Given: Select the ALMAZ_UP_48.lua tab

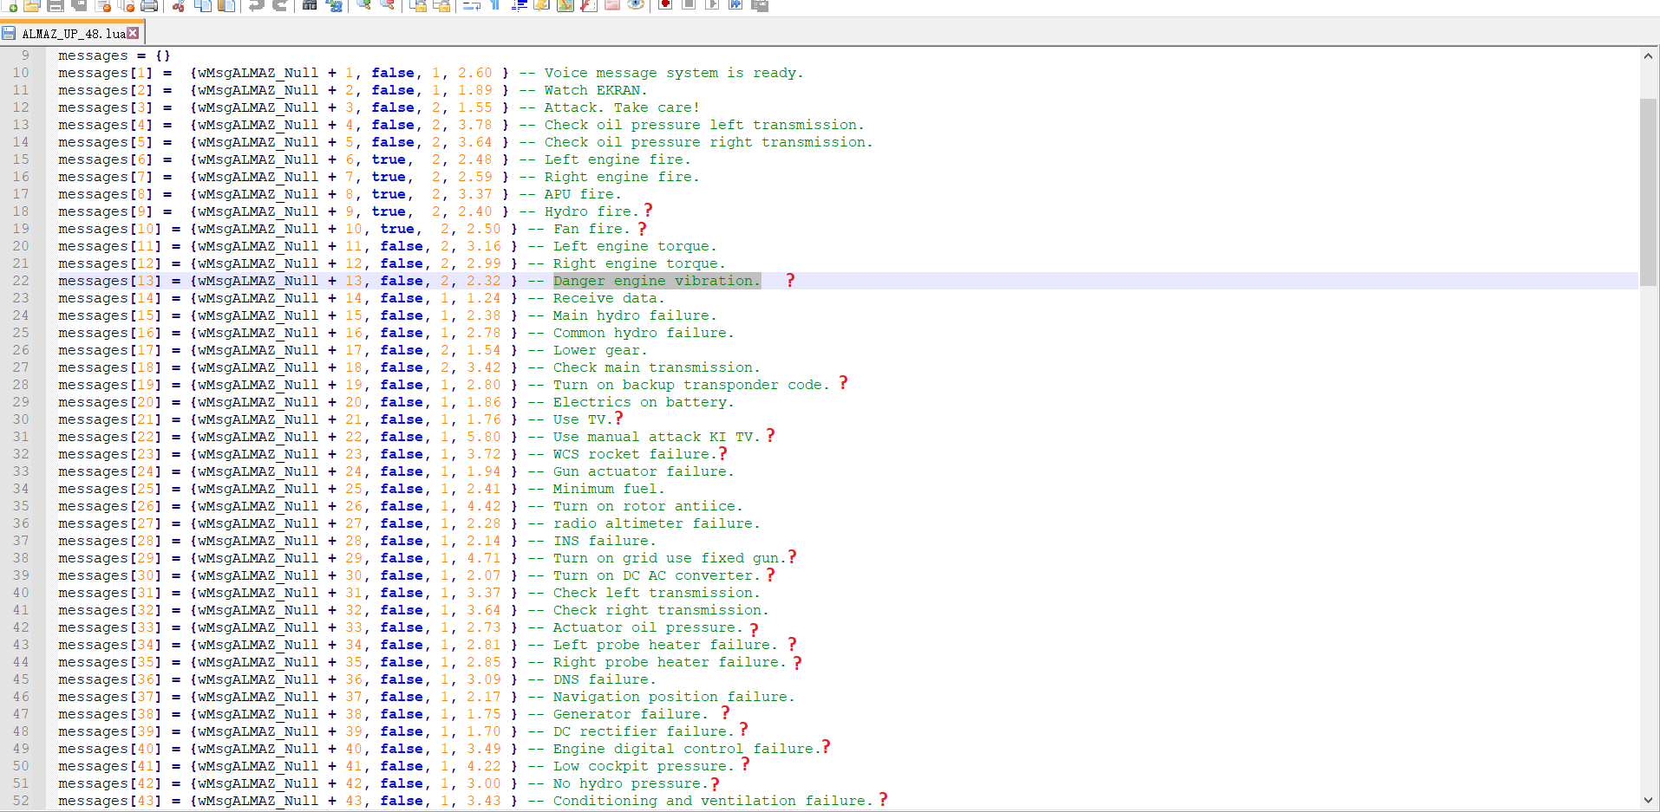Looking at the screenshot, I should pyautogui.click(x=73, y=34).
